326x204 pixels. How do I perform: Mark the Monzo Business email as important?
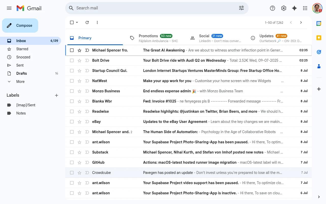click(87, 91)
